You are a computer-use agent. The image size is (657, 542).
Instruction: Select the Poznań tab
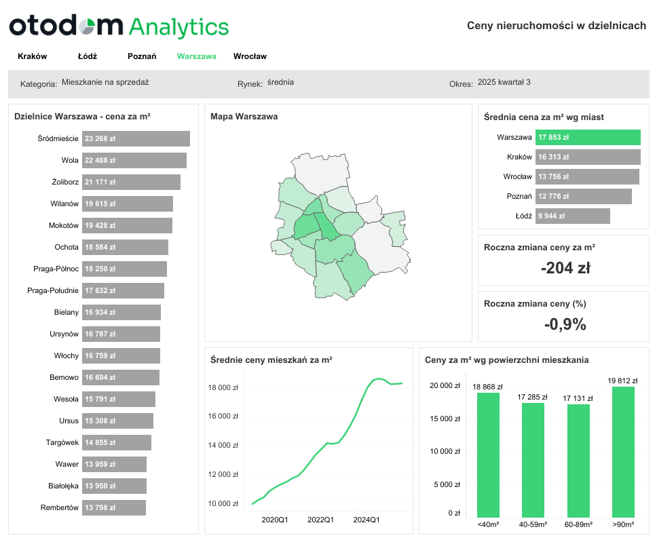pos(142,56)
